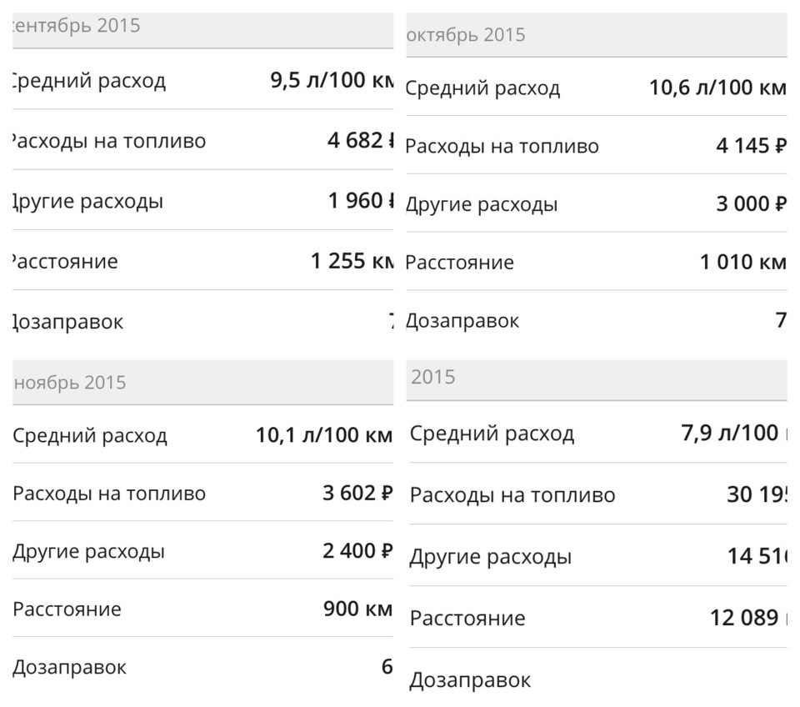The height and width of the screenshot is (707, 800).
Task: Select yearly average consumption 7,9 л/100
Action: tap(598, 433)
